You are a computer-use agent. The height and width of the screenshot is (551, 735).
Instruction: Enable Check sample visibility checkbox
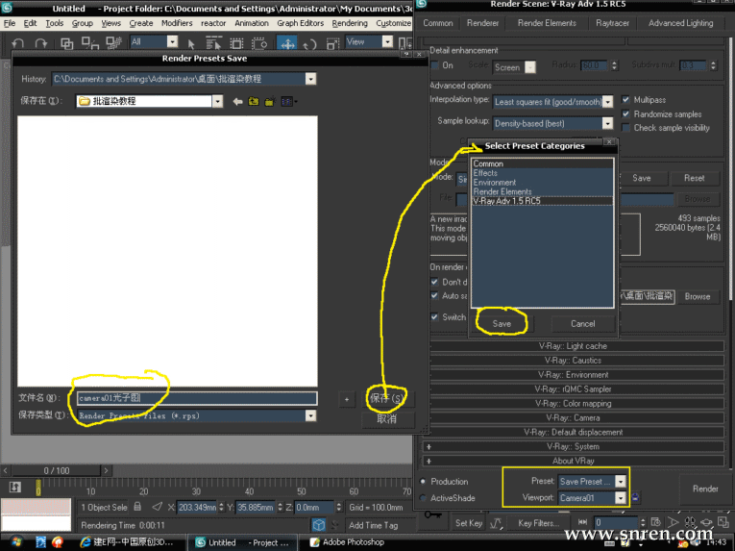pyautogui.click(x=625, y=128)
